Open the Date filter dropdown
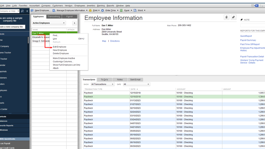 click(136, 84)
